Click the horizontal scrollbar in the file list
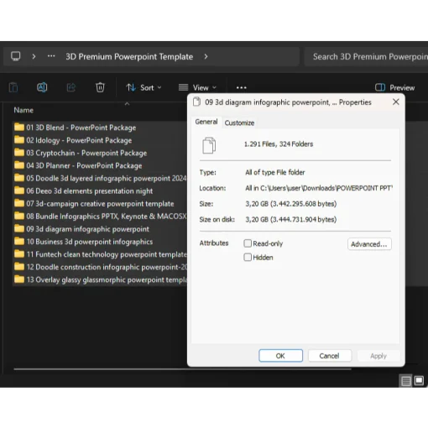428x428 pixels. click(182, 369)
